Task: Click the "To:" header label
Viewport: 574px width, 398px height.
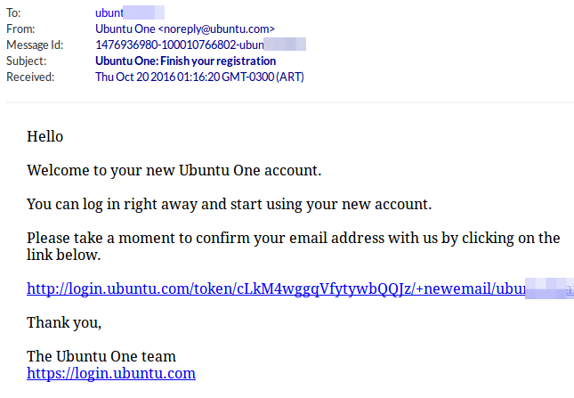Action: pyautogui.click(x=13, y=13)
